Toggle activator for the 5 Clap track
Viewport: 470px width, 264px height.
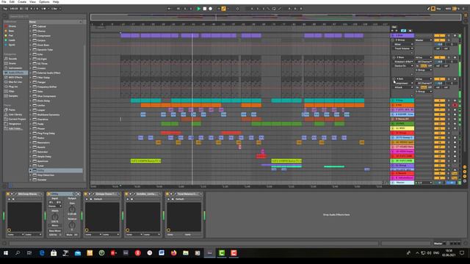pyautogui.click(x=439, y=100)
